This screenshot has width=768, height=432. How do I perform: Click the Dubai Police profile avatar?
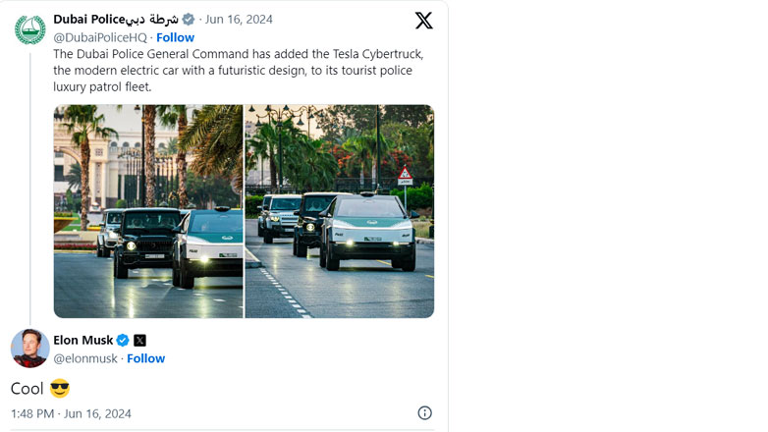click(x=29, y=28)
